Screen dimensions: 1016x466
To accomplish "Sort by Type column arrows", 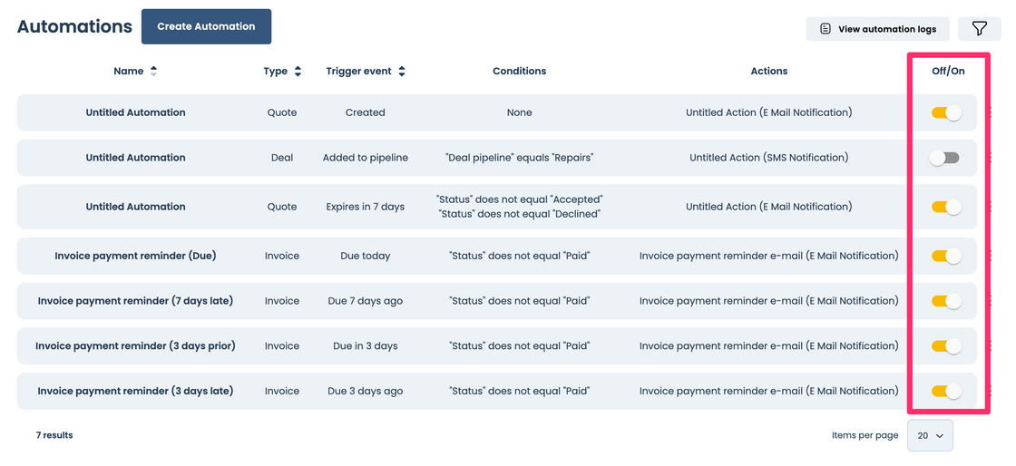I will [298, 71].
